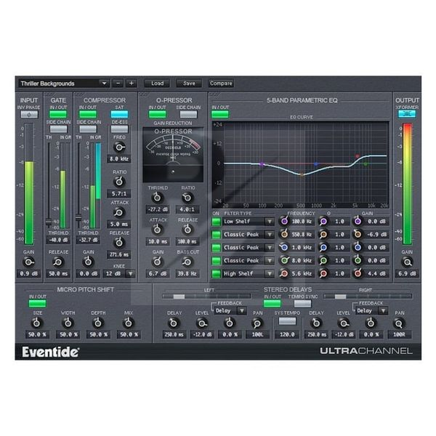Click the Compressor threshold fader
436x436 pixels.
[x=78, y=217]
